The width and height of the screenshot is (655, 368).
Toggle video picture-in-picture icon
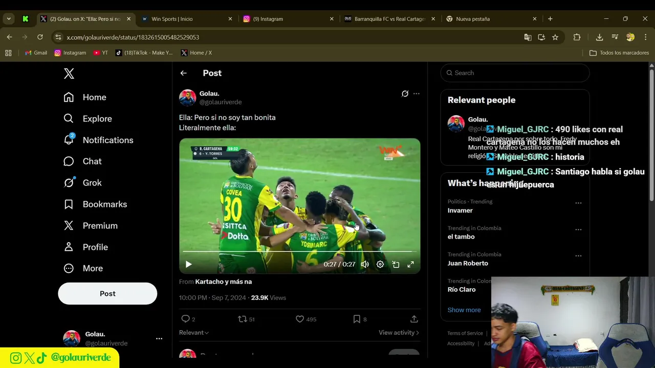coord(396,264)
